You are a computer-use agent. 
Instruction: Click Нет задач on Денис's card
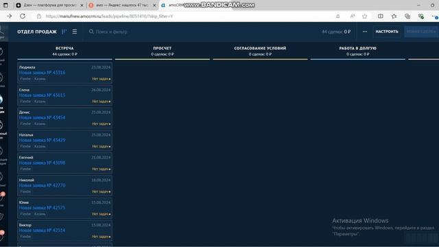point(101,123)
